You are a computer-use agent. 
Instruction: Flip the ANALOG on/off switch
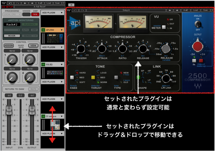point(198,24)
